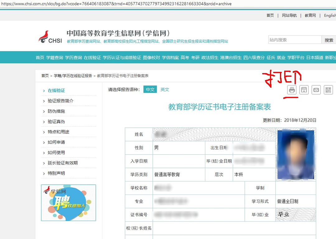Click the email report envelope icon
Screen dimensions: 336x239
316,90
